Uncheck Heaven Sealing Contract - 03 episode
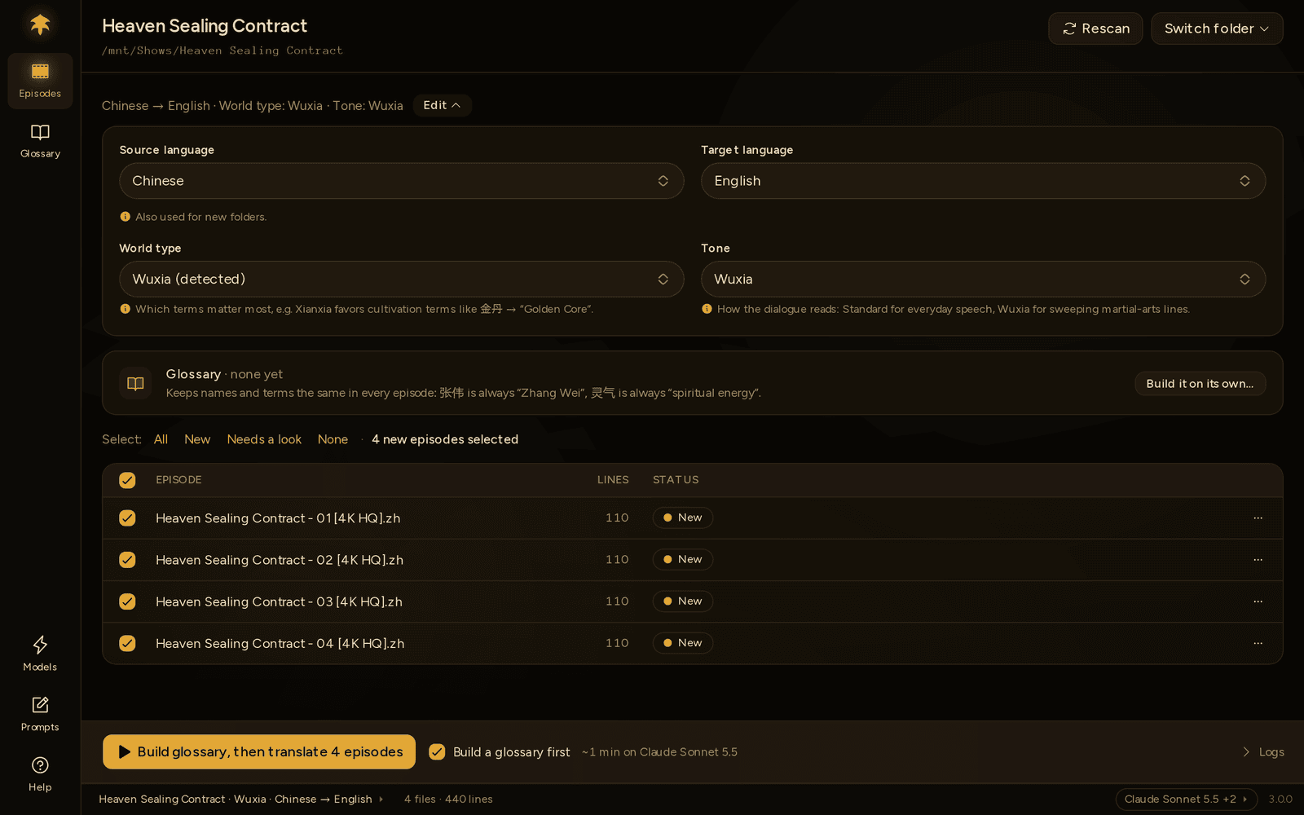Image resolution: width=1304 pixels, height=815 pixels. point(127,601)
